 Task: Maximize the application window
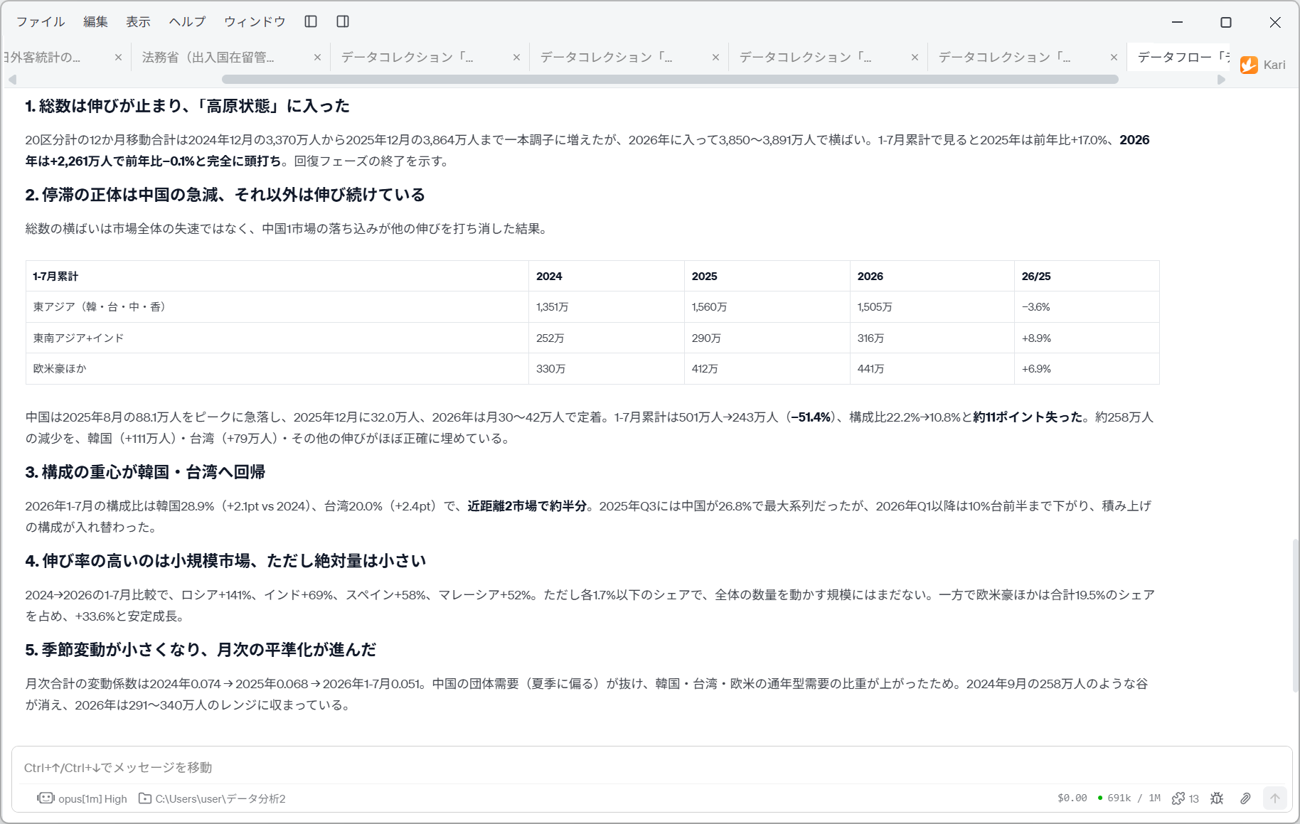click(x=1226, y=22)
